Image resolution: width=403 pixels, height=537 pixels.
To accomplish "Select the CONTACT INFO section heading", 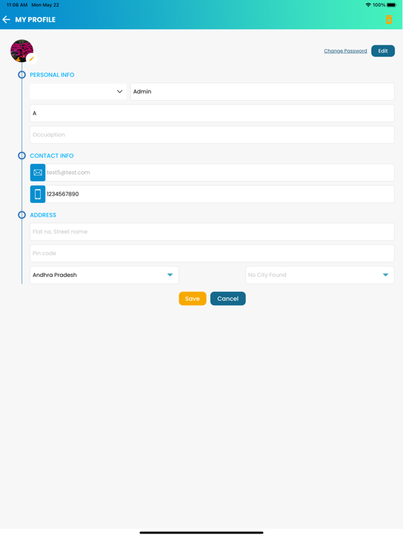I will [x=52, y=155].
